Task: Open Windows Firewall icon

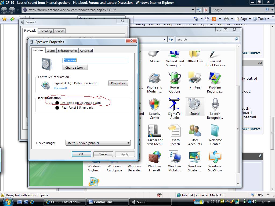Action: click(154, 161)
